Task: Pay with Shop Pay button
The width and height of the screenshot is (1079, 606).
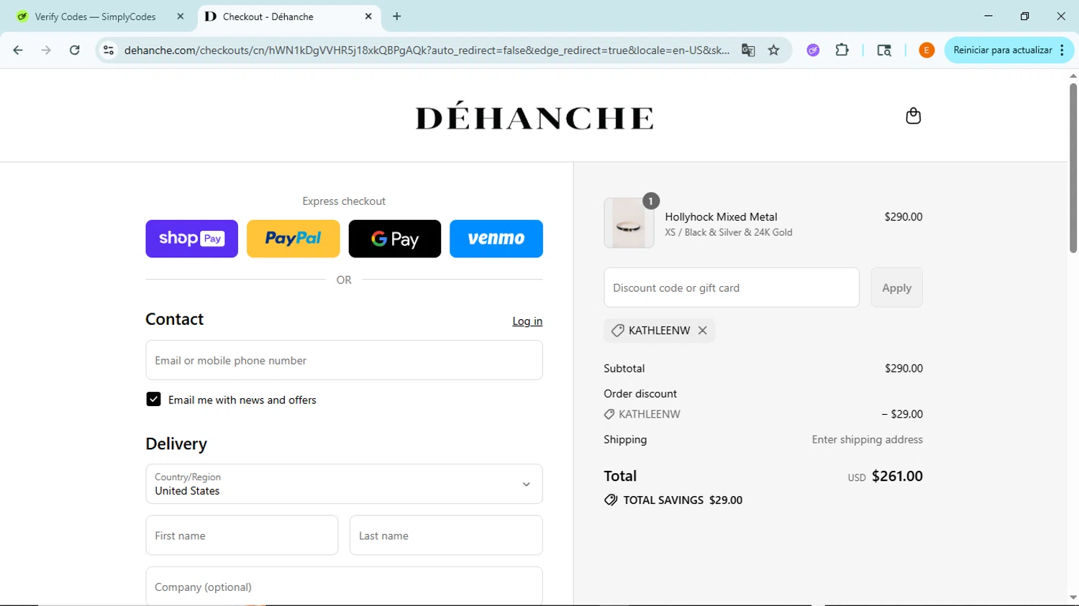Action: coord(191,239)
